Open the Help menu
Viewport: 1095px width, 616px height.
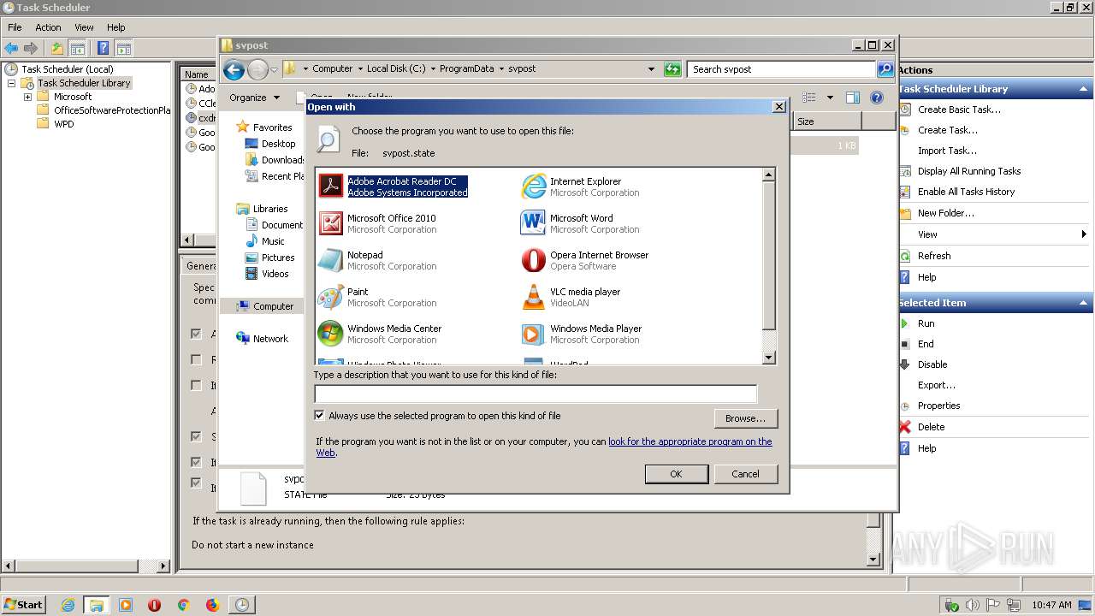coord(115,27)
